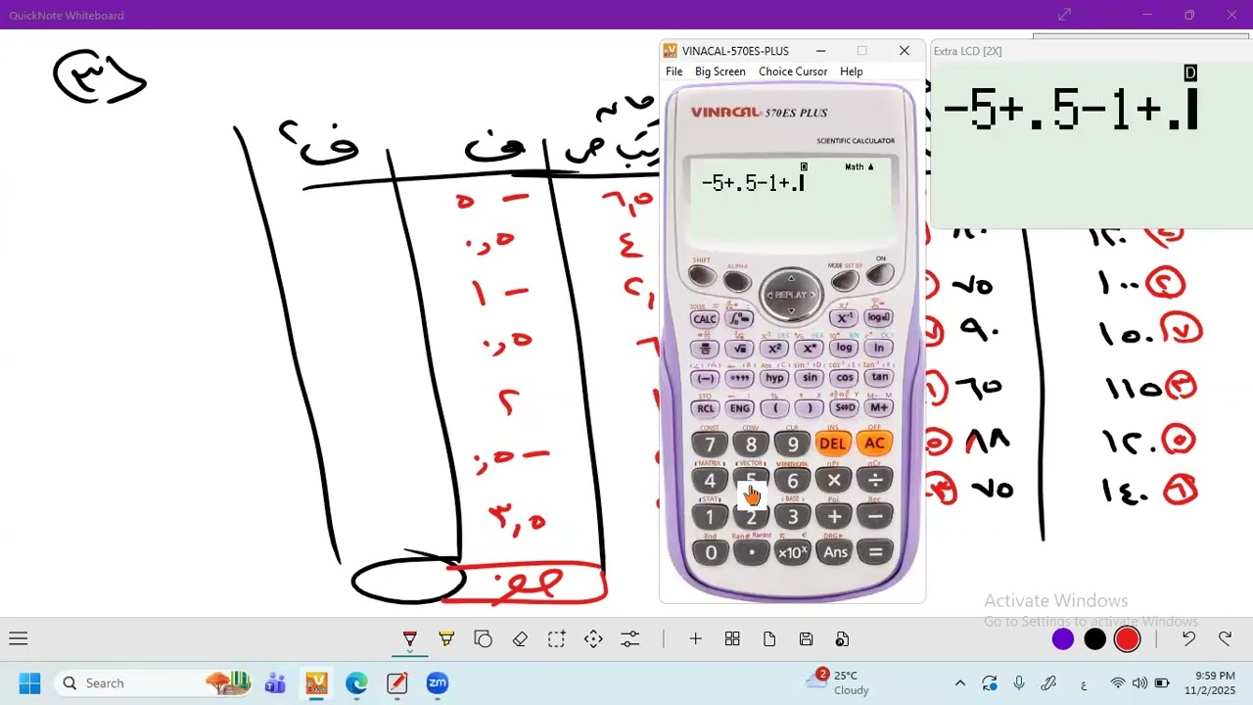Redo the last stroke
This screenshot has width=1253, height=705.
pyautogui.click(x=1225, y=639)
